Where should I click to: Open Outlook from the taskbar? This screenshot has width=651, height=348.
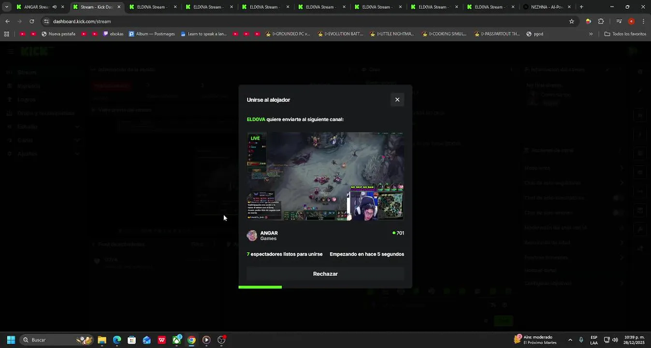[x=146, y=340]
